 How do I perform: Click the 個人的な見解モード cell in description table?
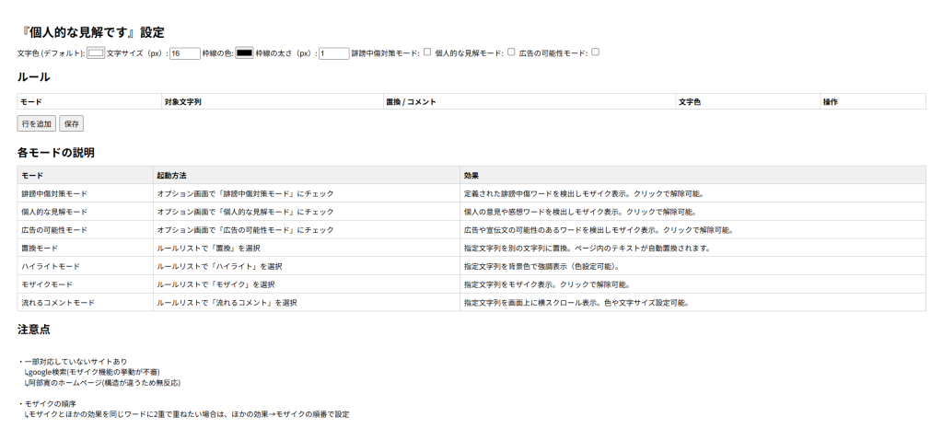pos(85,212)
